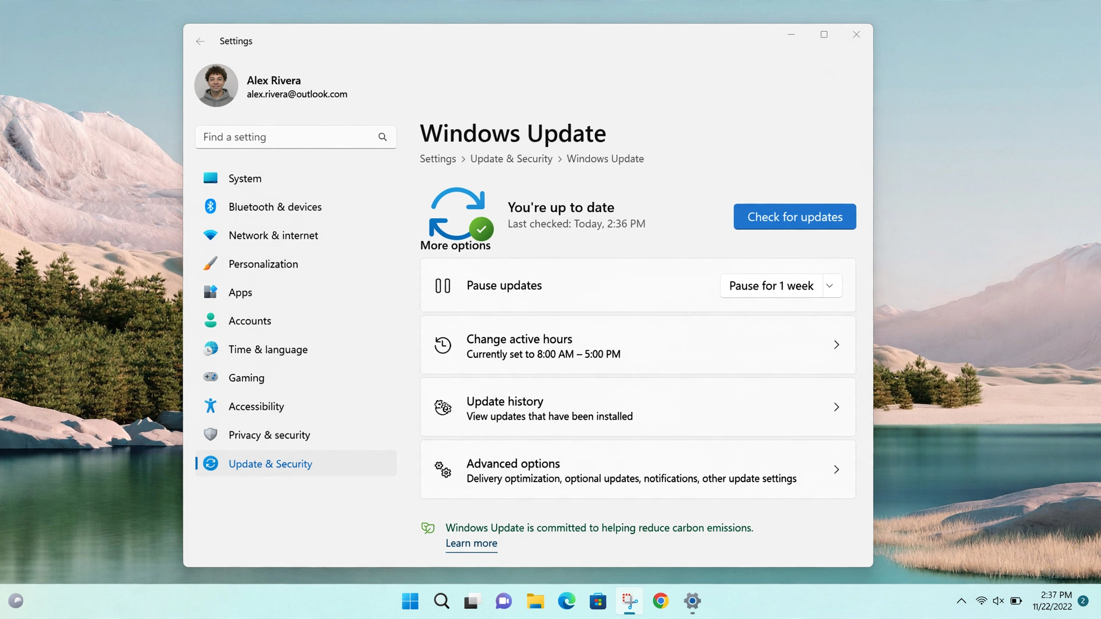Open Snipping Tool in the taskbar
1101x619 pixels.
tap(630, 601)
